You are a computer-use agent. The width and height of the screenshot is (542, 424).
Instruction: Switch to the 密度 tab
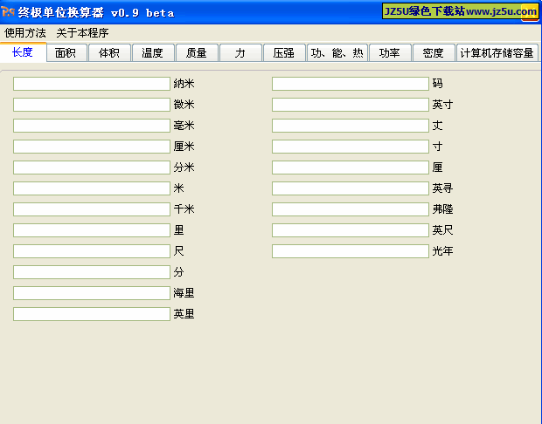[x=434, y=53]
